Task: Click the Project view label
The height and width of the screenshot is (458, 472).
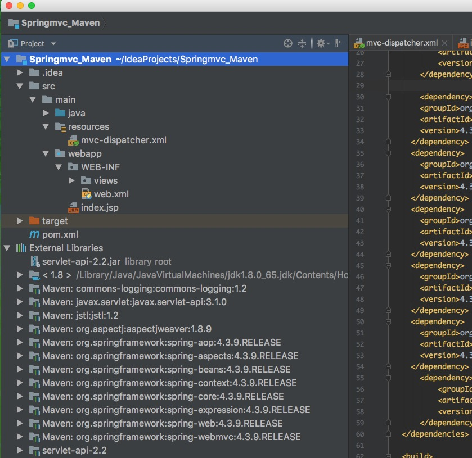Action: pos(32,44)
